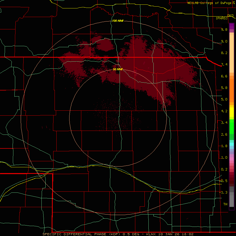Screen dimensions: 236x236
Task: Click the TH threshold label
Action: [225, 204]
